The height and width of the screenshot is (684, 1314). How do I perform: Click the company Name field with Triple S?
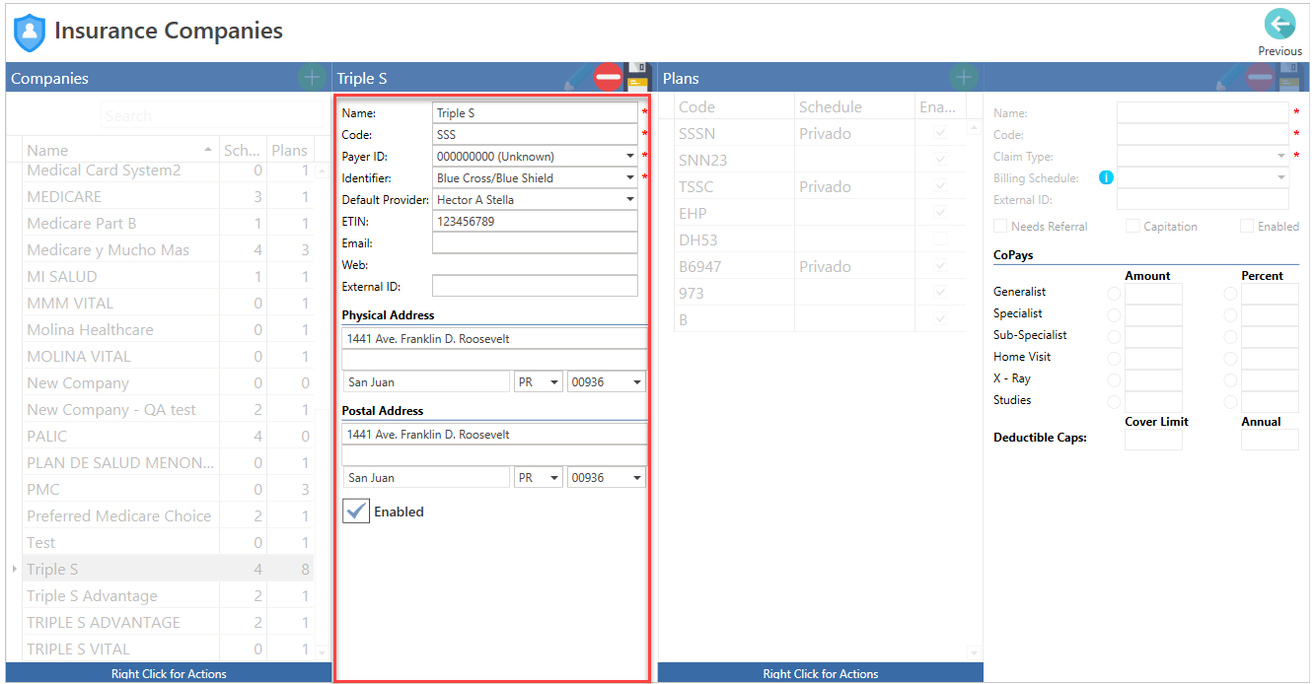coord(535,112)
